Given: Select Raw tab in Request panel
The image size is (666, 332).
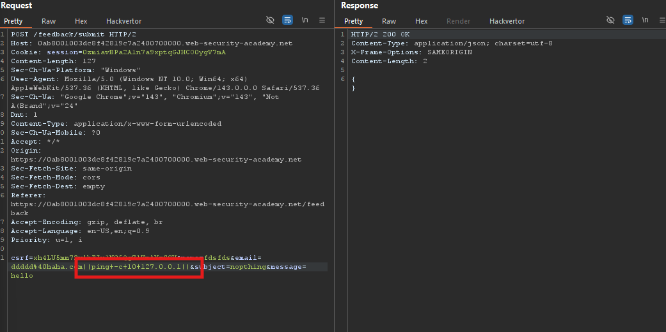Looking at the screenshot, I should click(49, 21).
